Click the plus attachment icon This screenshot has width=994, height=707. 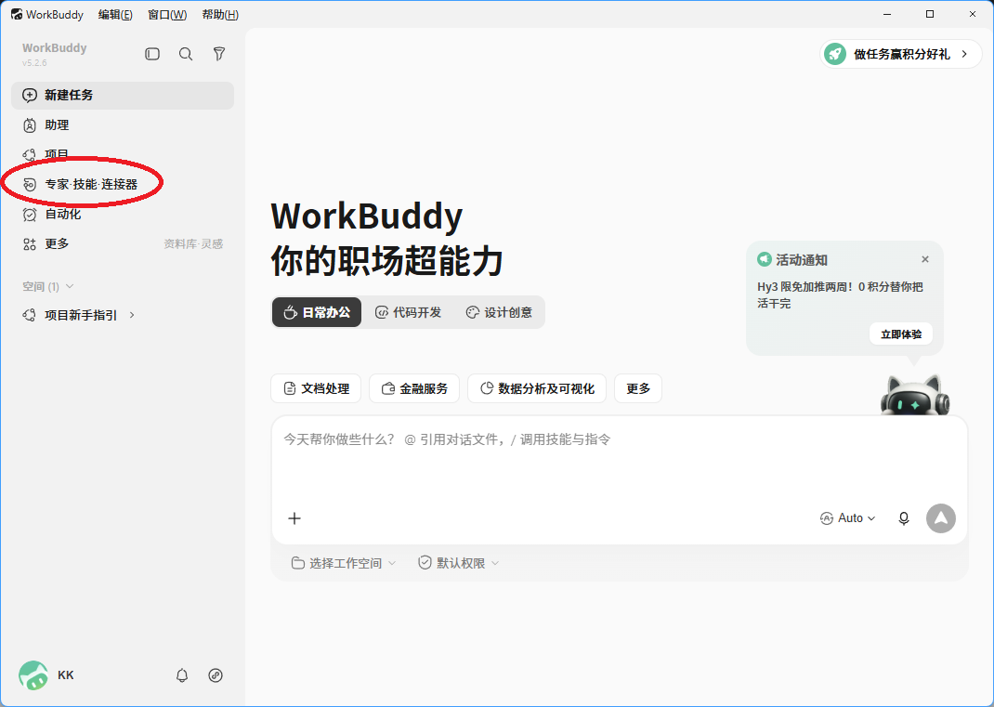point(294,518)
